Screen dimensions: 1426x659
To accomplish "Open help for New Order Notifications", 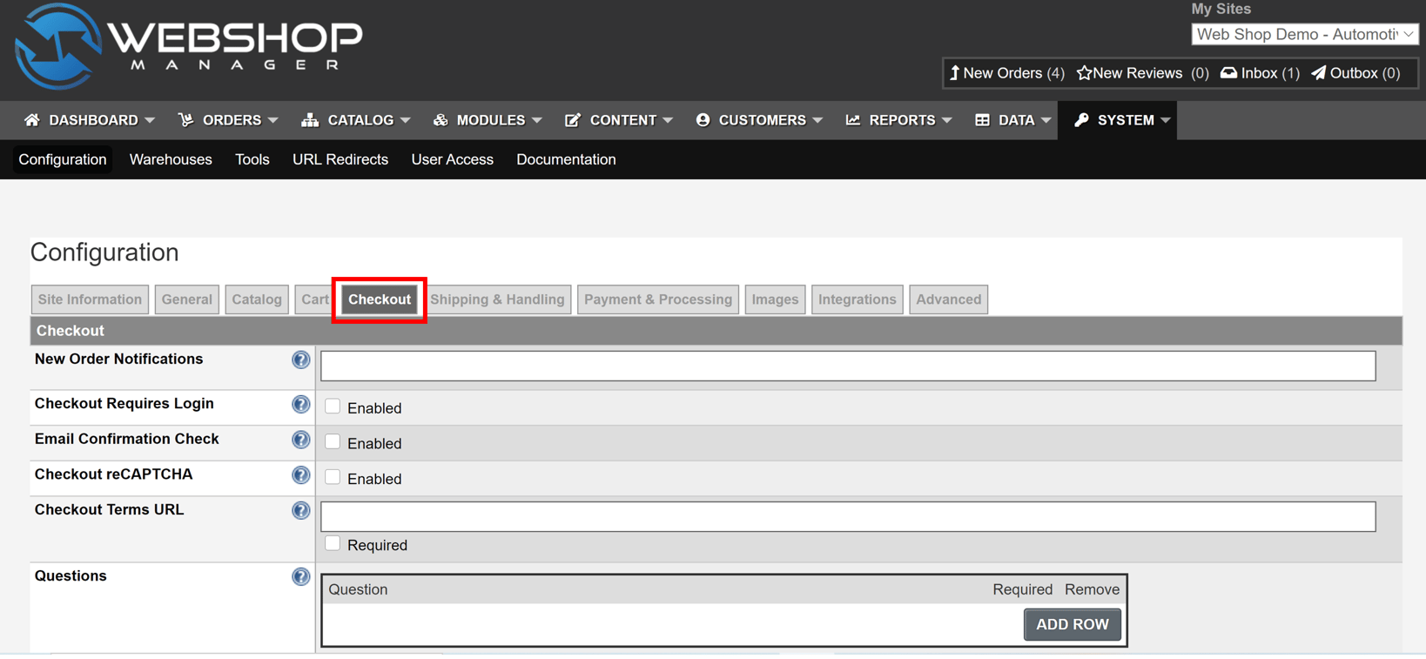I will pyautogui.click(x=300, y=360).
